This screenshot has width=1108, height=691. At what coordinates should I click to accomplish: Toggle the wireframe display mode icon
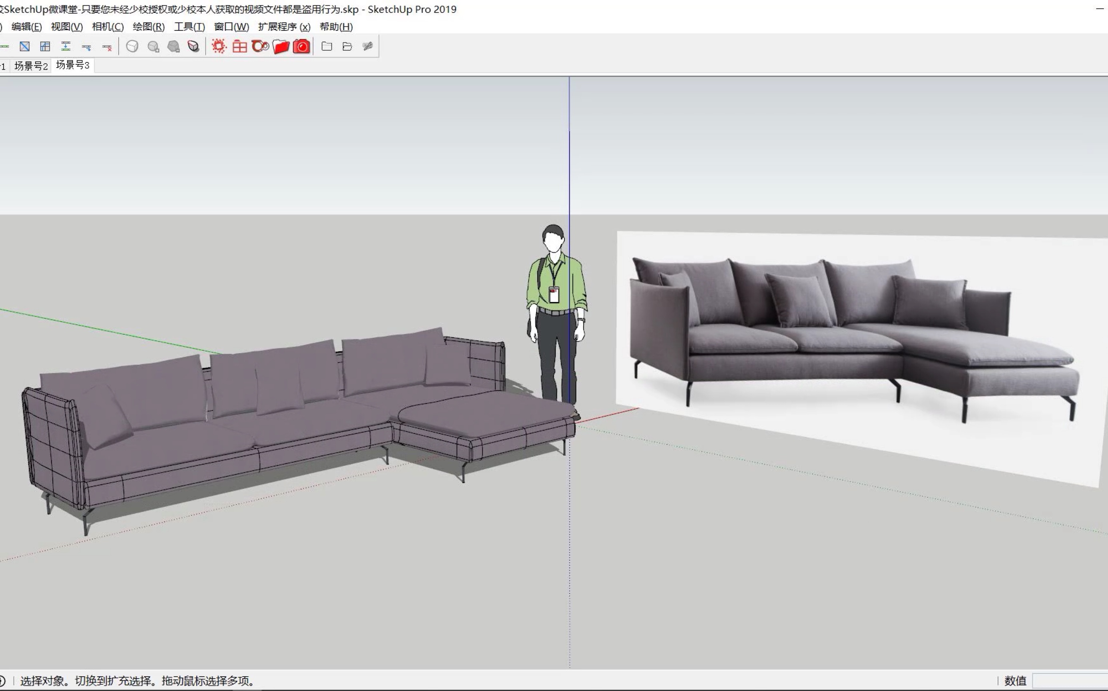click(133, 45)
